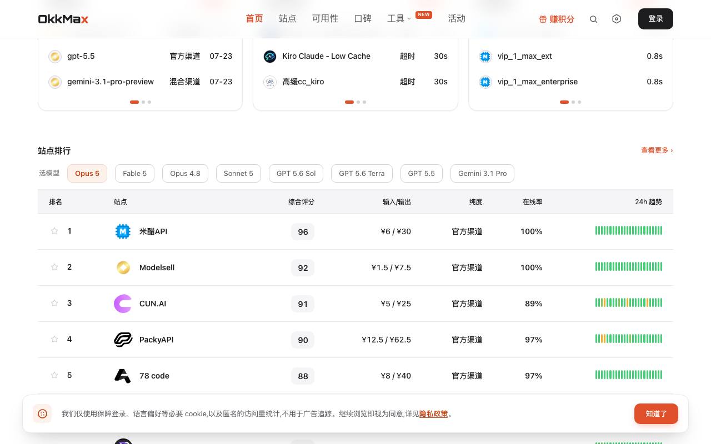Select the Opus 4.8 model filter

tap(185, 173)
